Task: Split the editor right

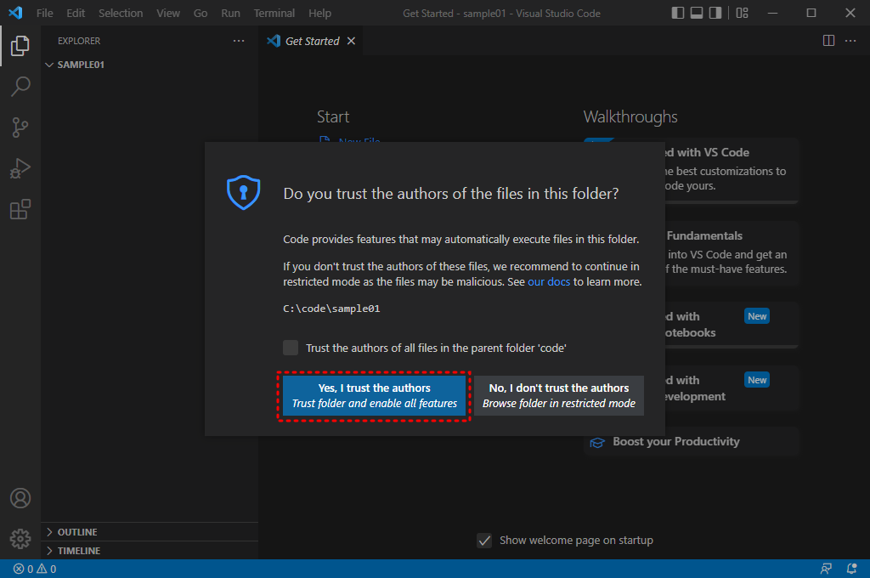Action: coord(828,41)
